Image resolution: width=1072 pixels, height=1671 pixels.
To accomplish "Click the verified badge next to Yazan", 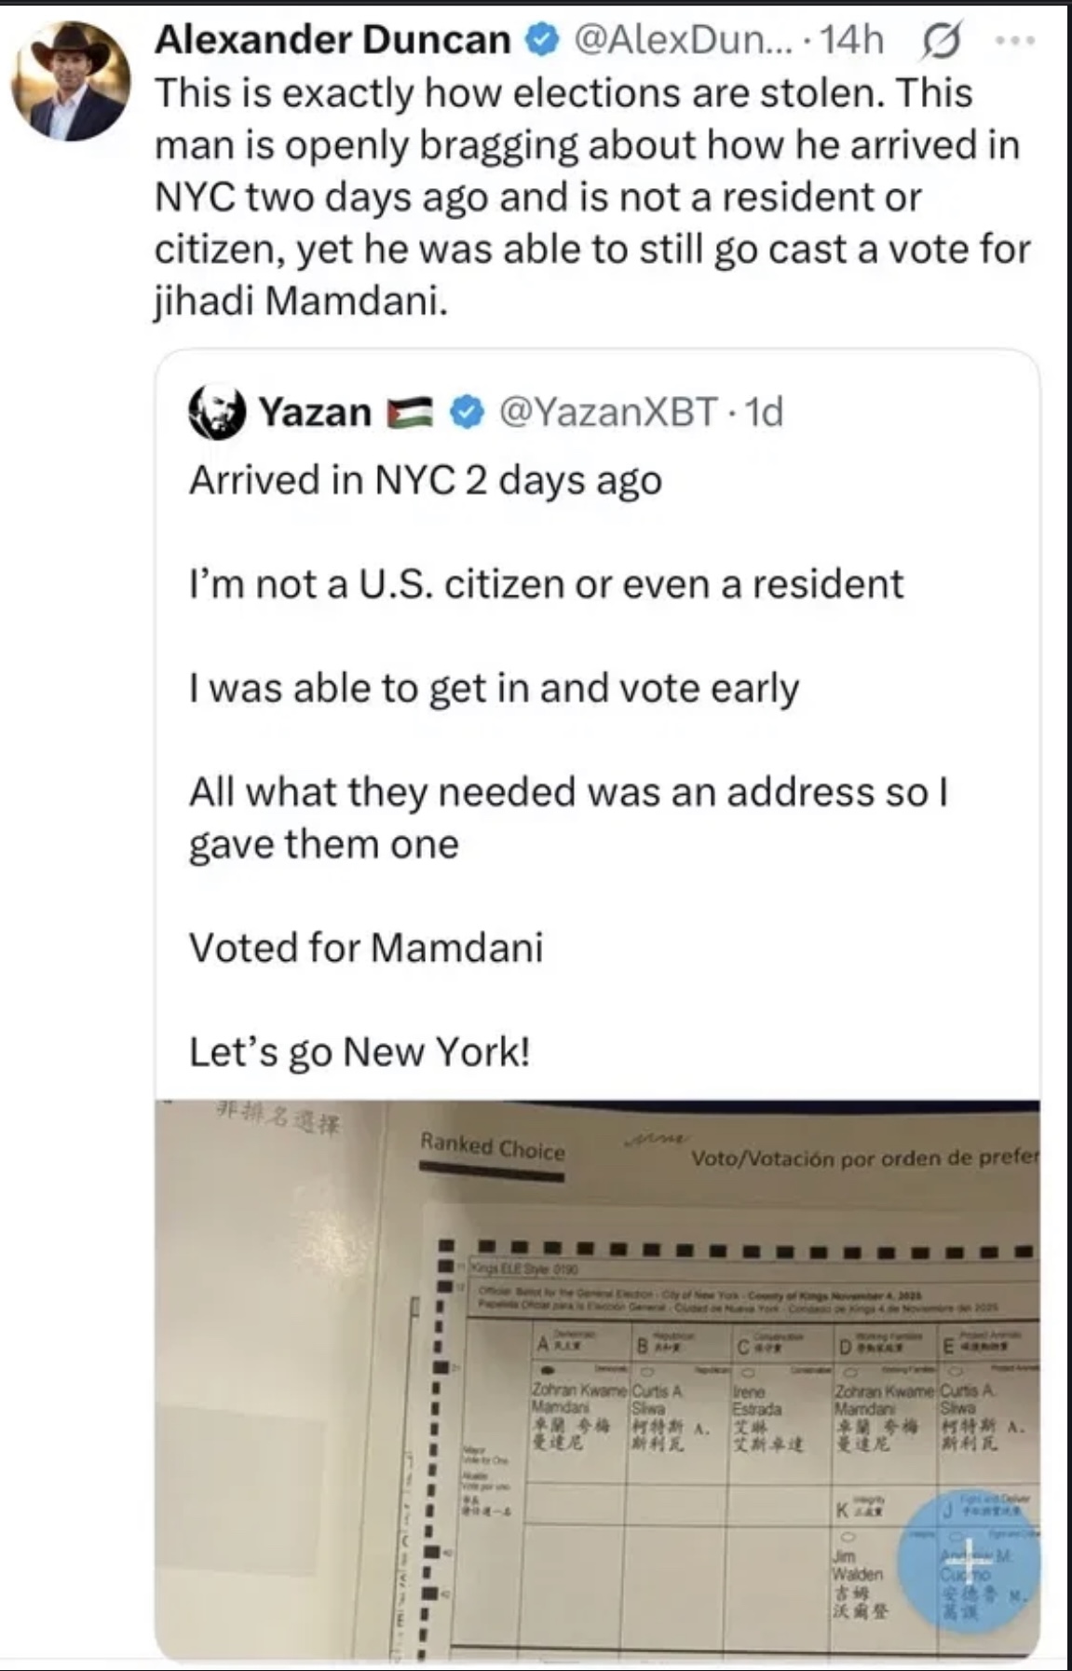I will [467, 412].
